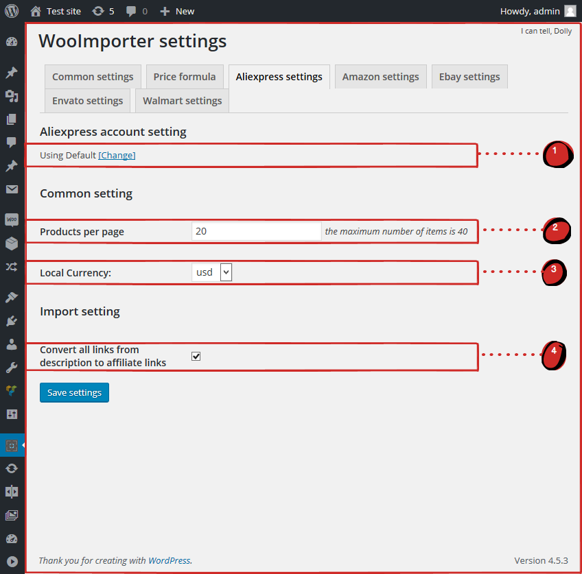Image resolution: width=582 pixels, height=574 pixels.
Task: Open the stacked images gallery sidebar icon
Action: (x=12, y=515)
